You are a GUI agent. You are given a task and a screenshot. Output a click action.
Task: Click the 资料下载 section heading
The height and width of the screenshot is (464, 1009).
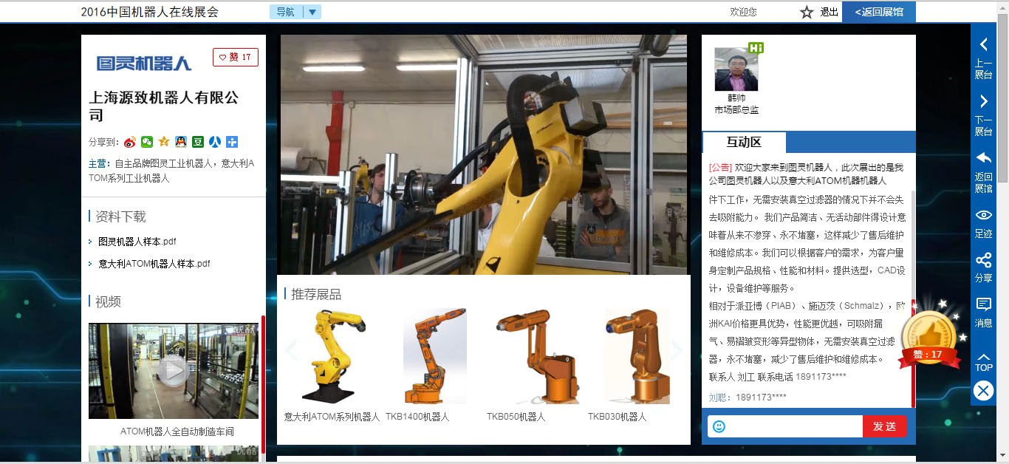121,216
